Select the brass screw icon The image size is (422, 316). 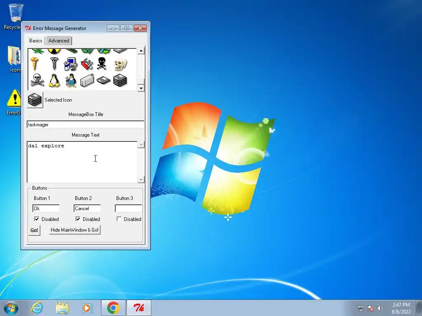pos(35,64)
